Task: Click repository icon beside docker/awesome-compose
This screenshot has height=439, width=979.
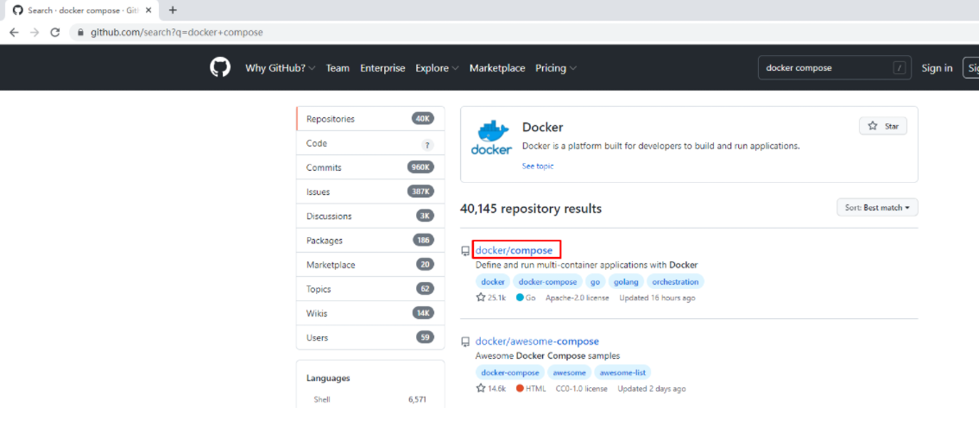Action: [465, 342]
